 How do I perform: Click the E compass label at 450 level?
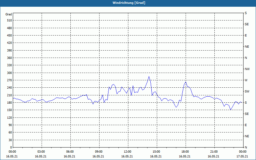click(246, 36)
